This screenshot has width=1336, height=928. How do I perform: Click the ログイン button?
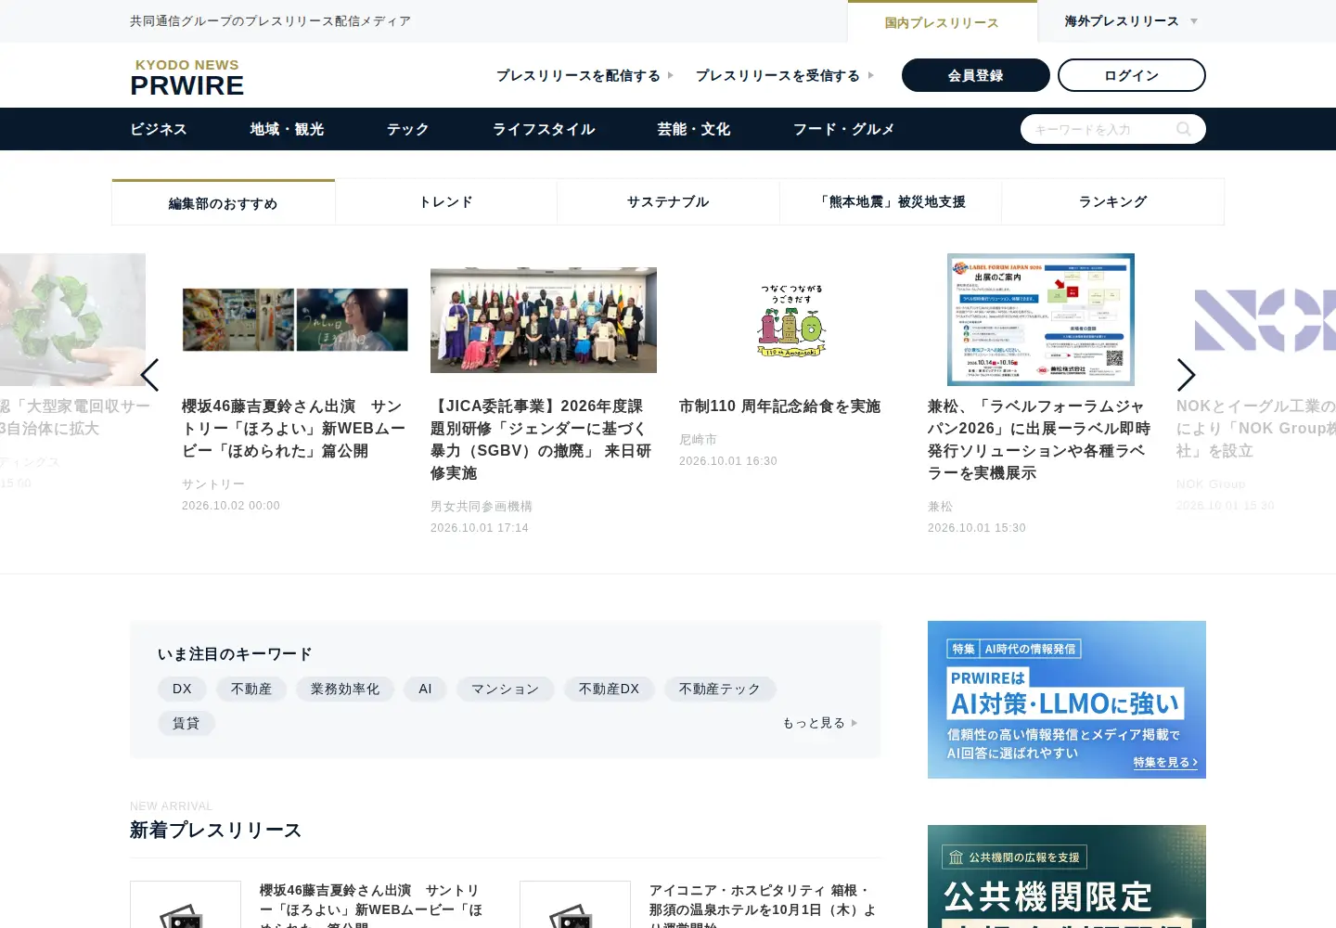click(x=1132, y=75)
